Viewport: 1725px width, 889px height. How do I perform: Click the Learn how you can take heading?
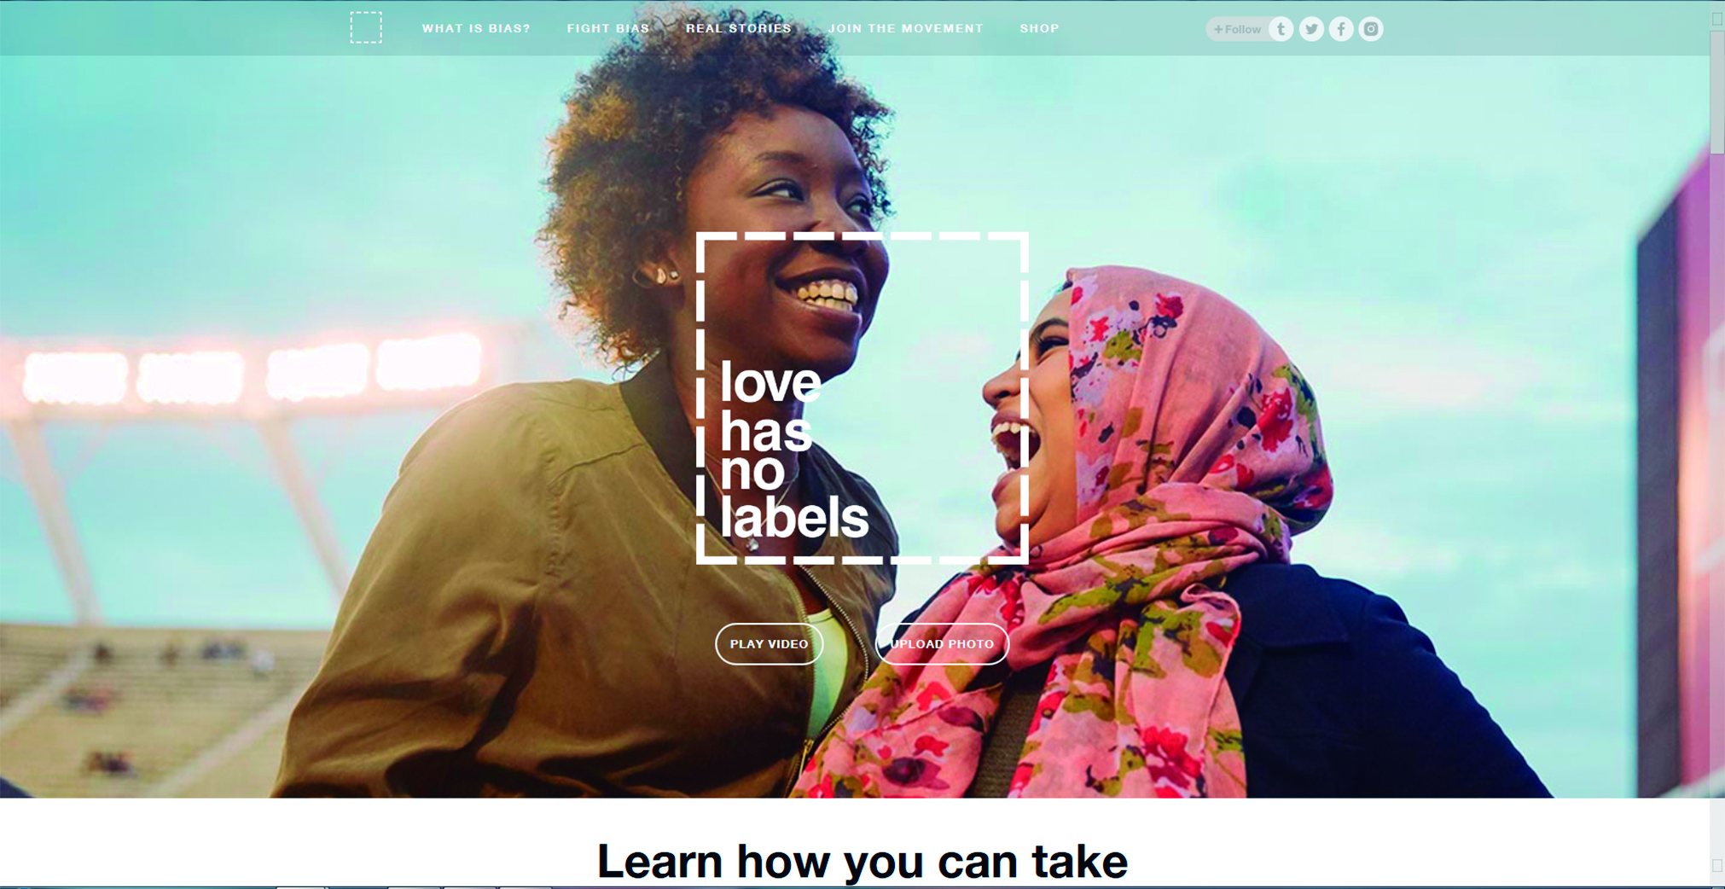pyautogui.click(x=862, y=860)
